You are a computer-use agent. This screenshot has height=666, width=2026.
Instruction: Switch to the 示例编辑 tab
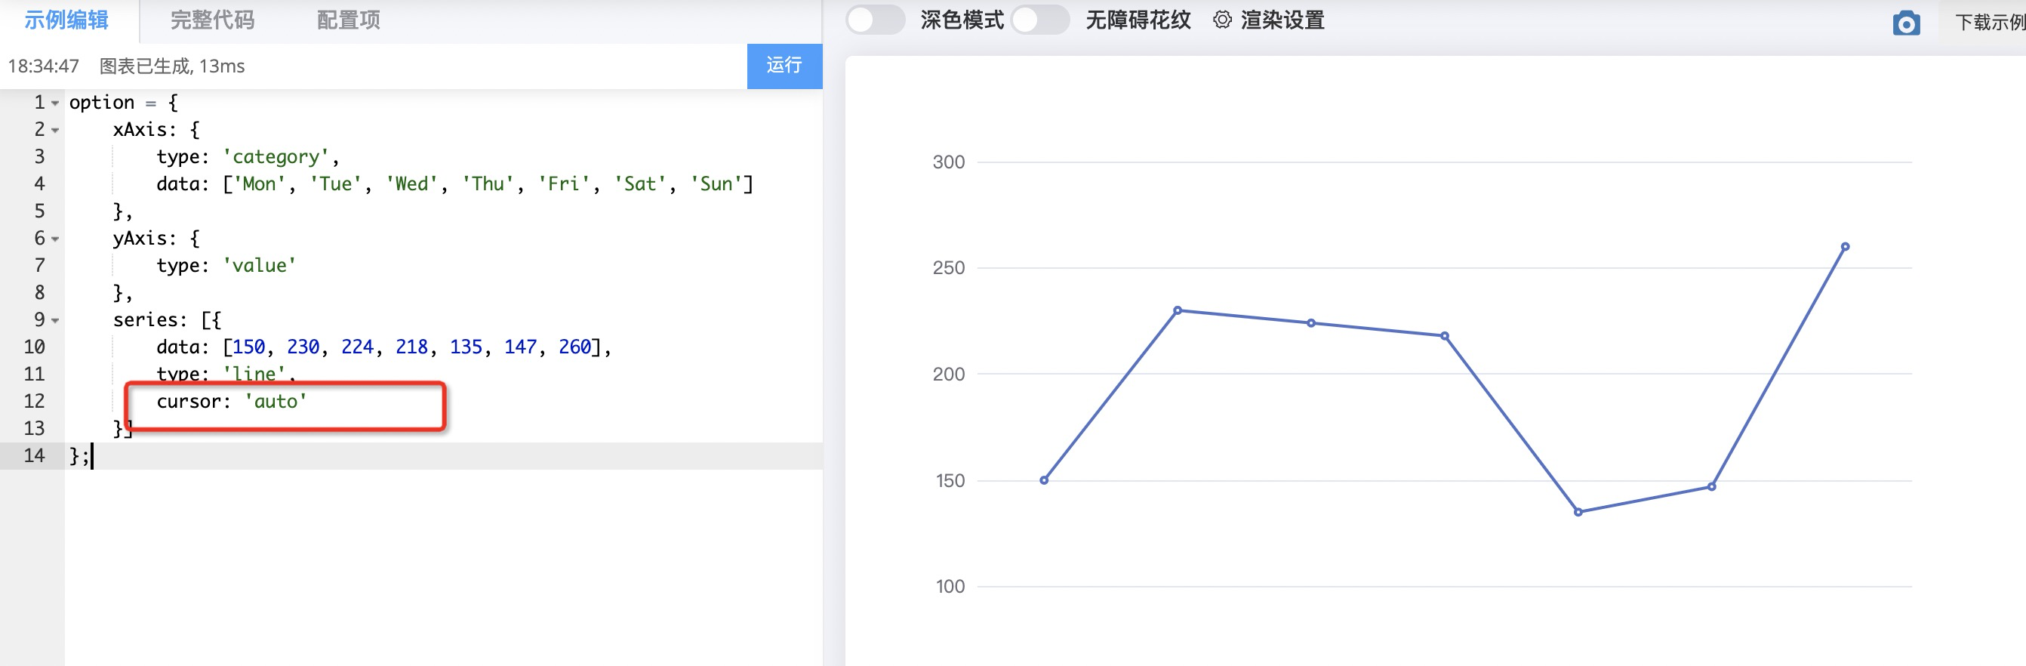66,20
